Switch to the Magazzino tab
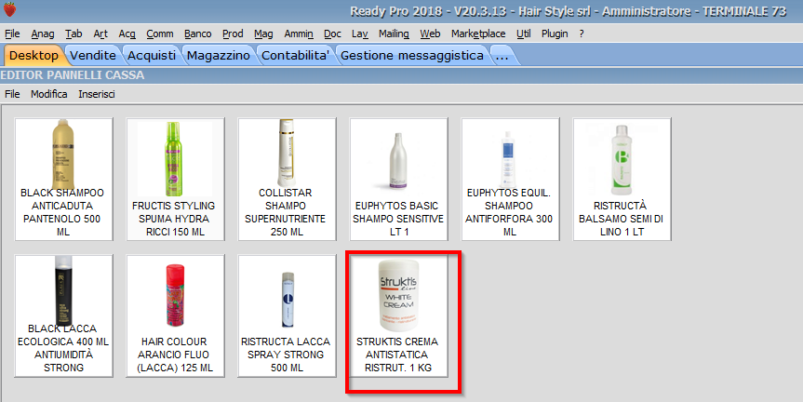803x402 pixels. 218,55
